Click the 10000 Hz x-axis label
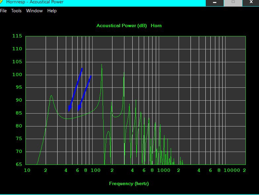This screenshot has width=259, height=195. click(x=232, y=171)
